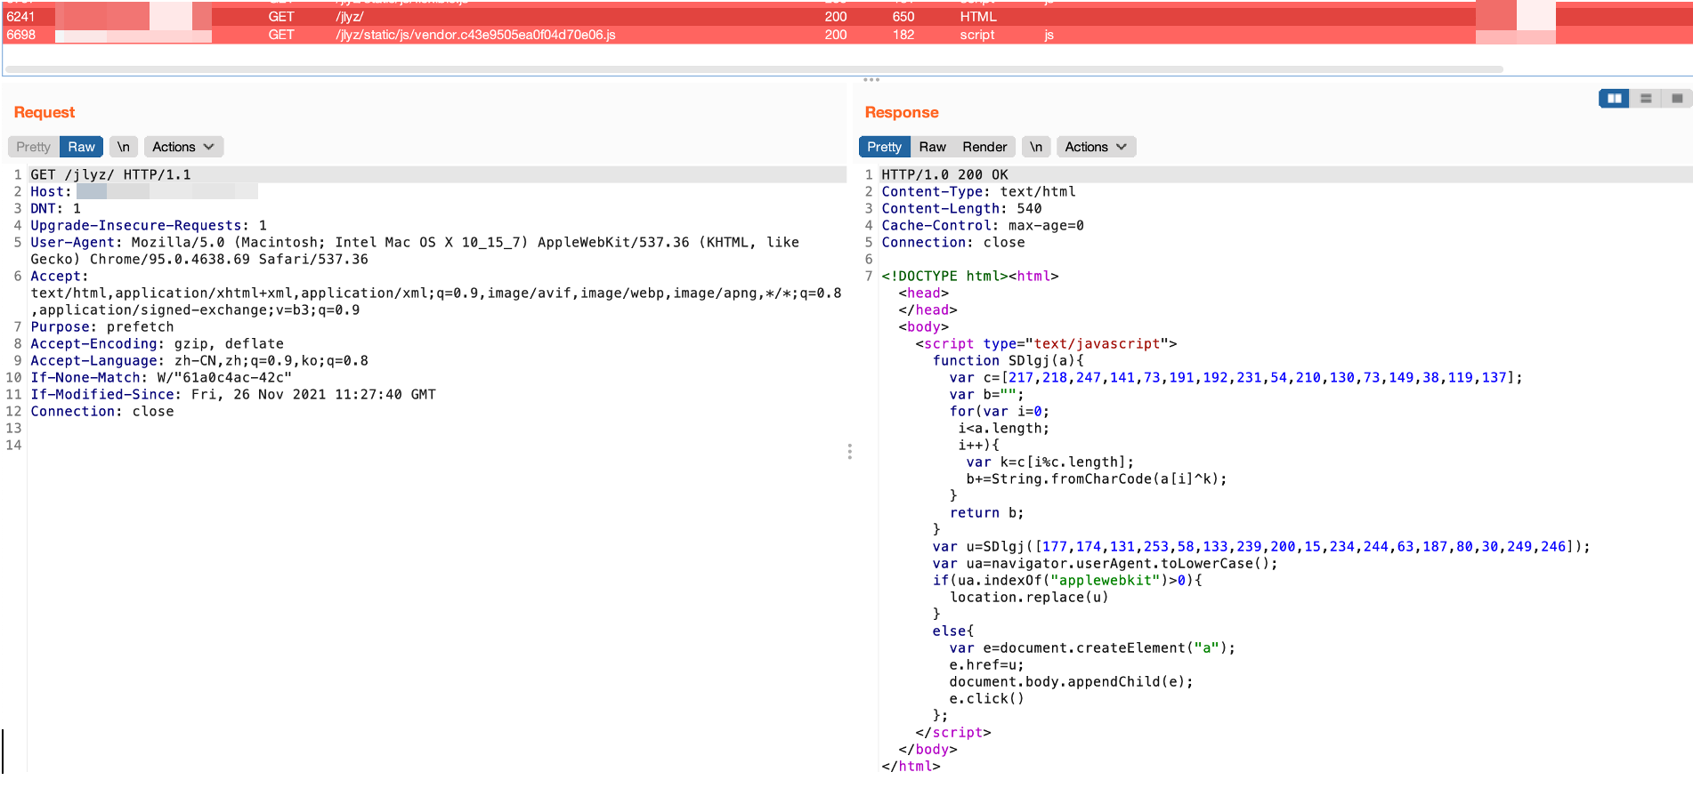Select the Pretty tab in Response panel
This screenshot has height=788, width=1693.
coord(884,147)
